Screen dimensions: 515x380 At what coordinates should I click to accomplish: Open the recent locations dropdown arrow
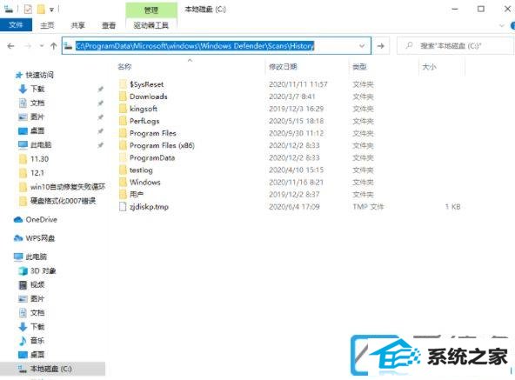click(x=42, y=46)
